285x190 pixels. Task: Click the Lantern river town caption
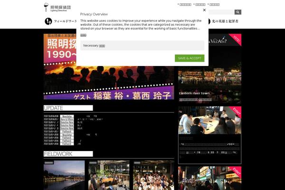pyautogui.click(x=194, y=93)
